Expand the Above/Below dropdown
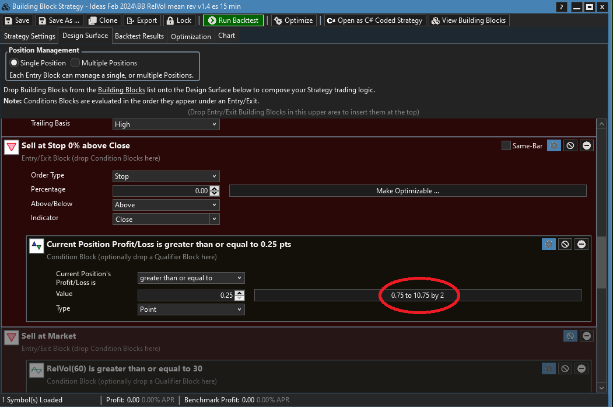 (x=166, y=205)
